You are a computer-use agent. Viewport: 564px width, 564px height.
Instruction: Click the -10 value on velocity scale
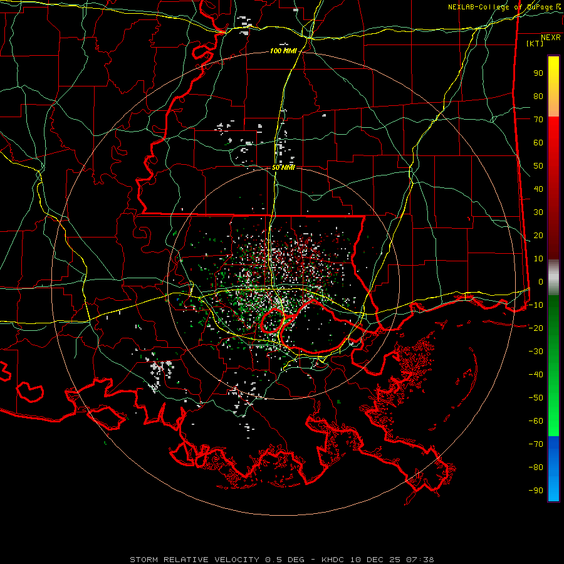pyautogui.click(x=536, y=305)
